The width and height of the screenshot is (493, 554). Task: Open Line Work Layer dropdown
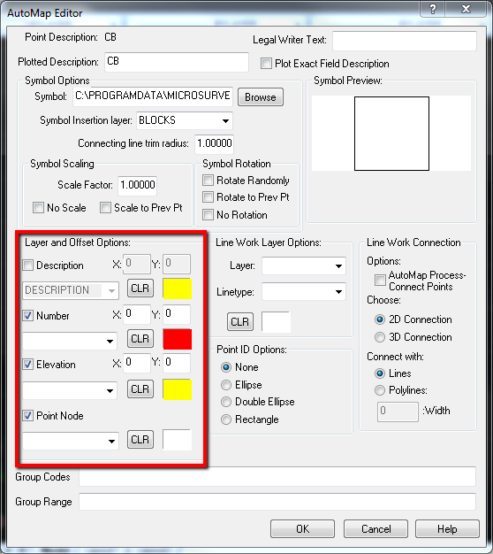(304, 265)
